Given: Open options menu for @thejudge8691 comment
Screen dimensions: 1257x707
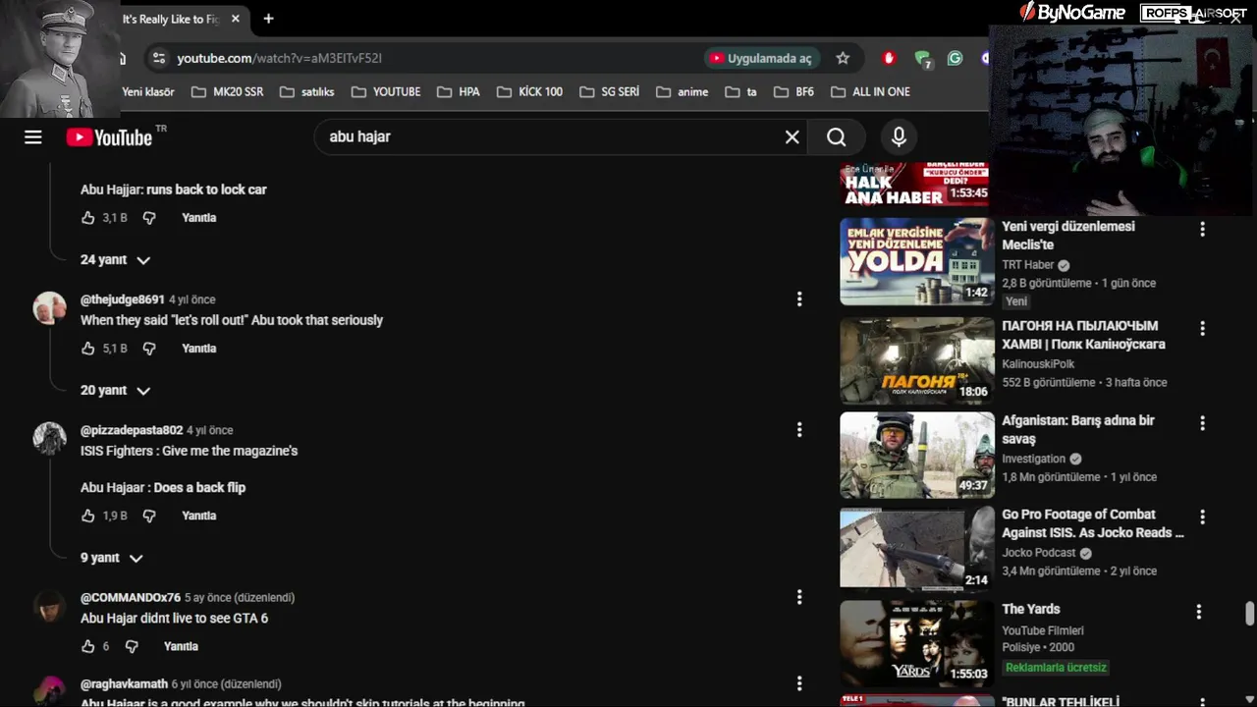Looking at the screenshot, I should click(x=799, y=299).
